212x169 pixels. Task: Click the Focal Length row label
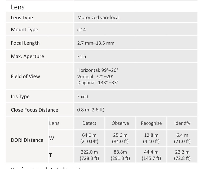click(25, 43)
